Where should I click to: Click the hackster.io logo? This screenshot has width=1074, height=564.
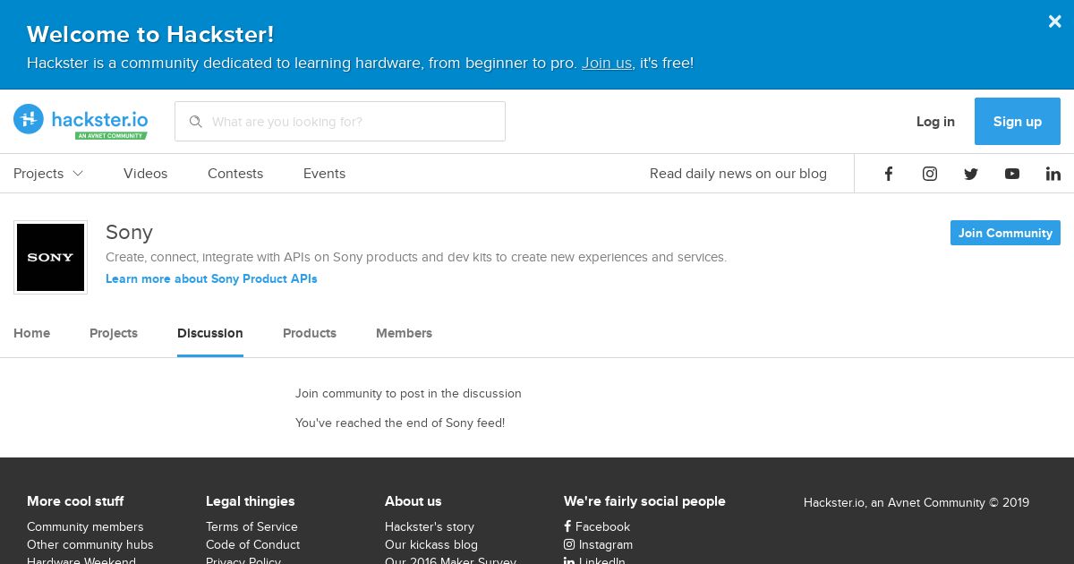[81, 121]
